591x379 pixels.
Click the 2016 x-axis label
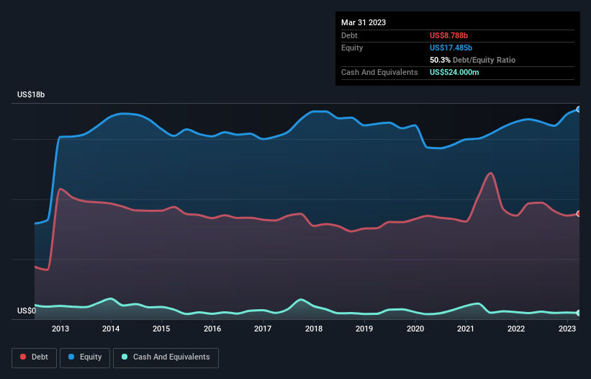coord(212,329)
